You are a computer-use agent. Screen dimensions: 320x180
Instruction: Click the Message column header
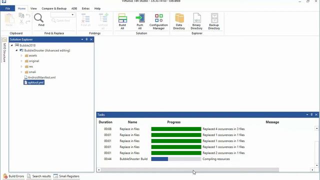[x=272, y=122]
